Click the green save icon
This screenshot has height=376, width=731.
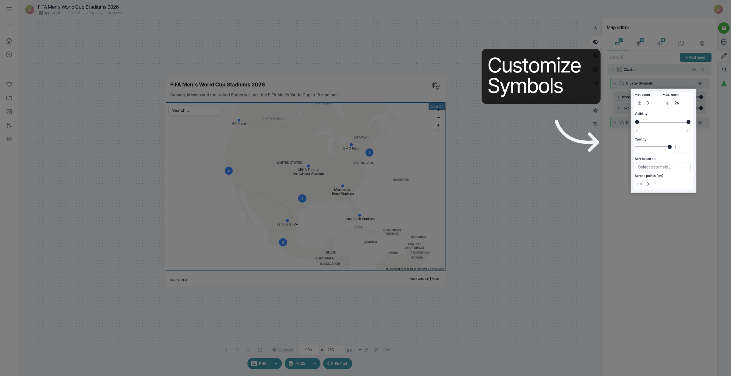pos(724,28)
